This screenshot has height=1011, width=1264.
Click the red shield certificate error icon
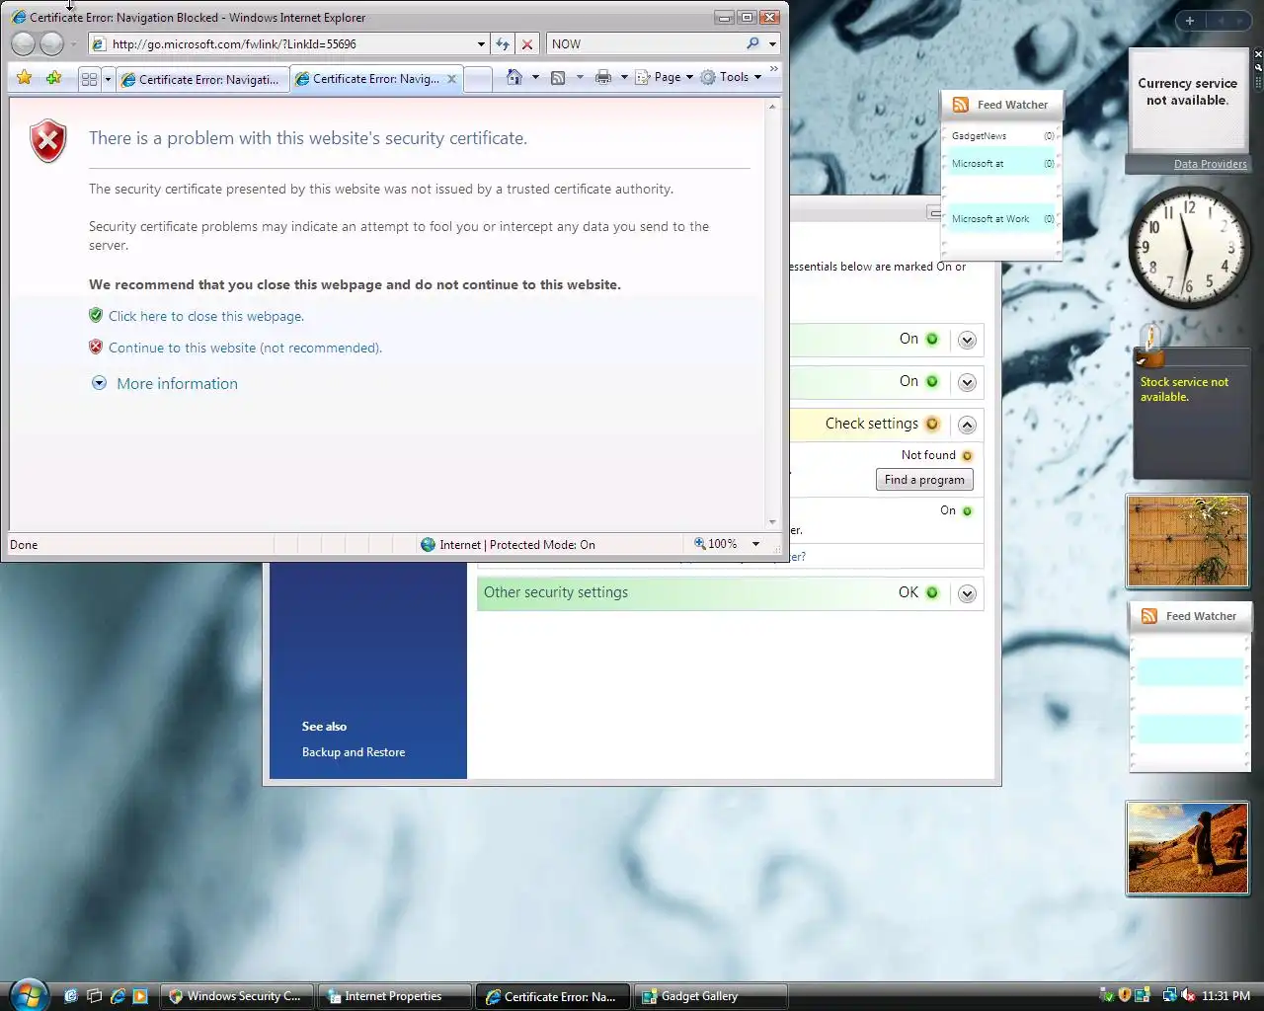[x=48, y=141]
